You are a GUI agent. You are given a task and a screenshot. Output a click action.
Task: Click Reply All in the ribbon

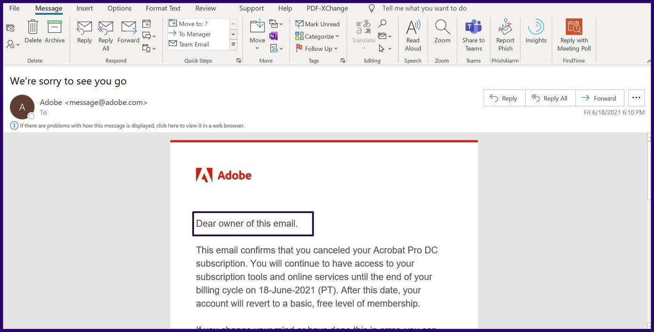(106, 36)
